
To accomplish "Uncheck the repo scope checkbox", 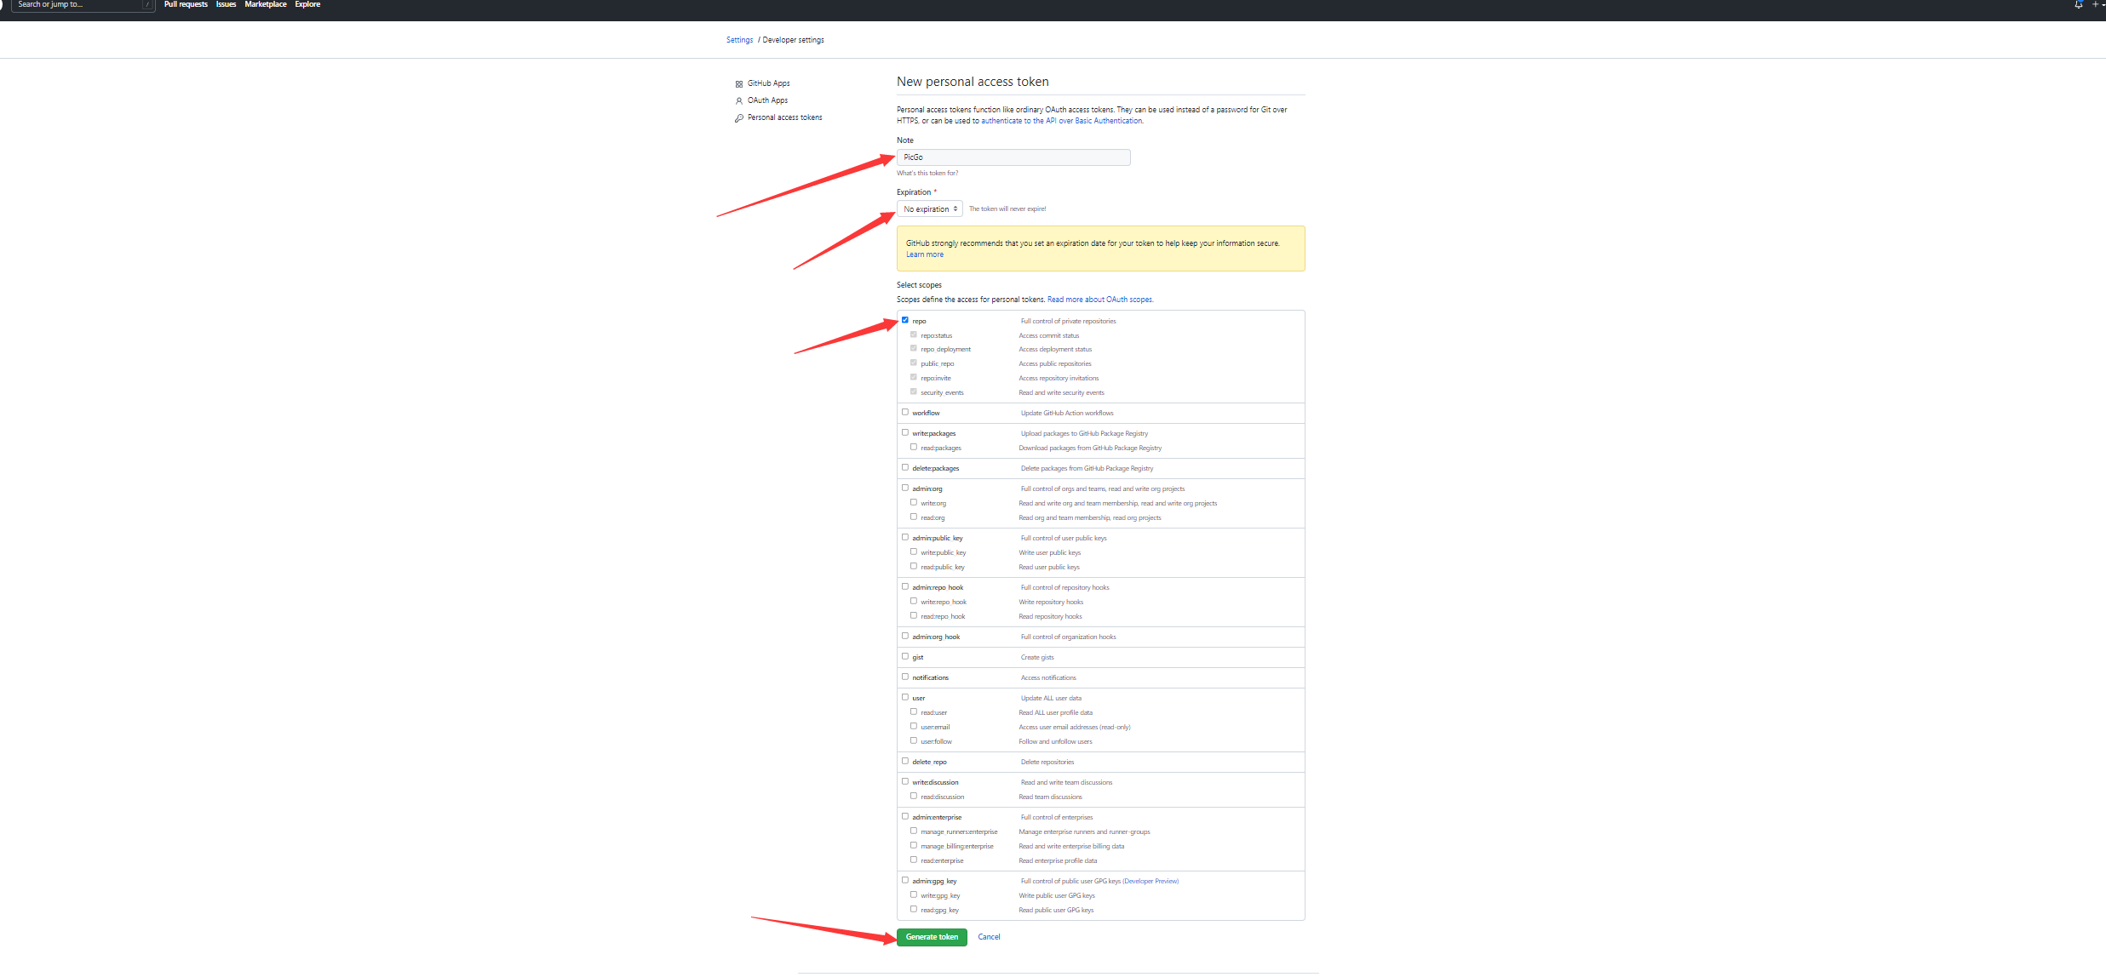I will click(x=905, y=320).
